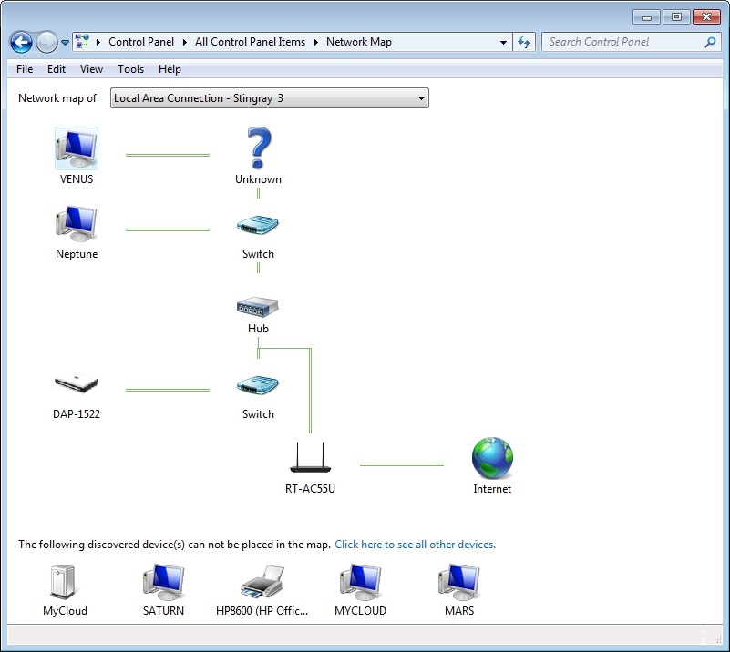Open the Edit menu
This screenshot has height=652, width=730.
coord(57,69)
